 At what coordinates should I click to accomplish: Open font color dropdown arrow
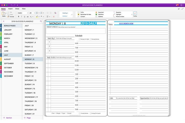tap(43, 17)
